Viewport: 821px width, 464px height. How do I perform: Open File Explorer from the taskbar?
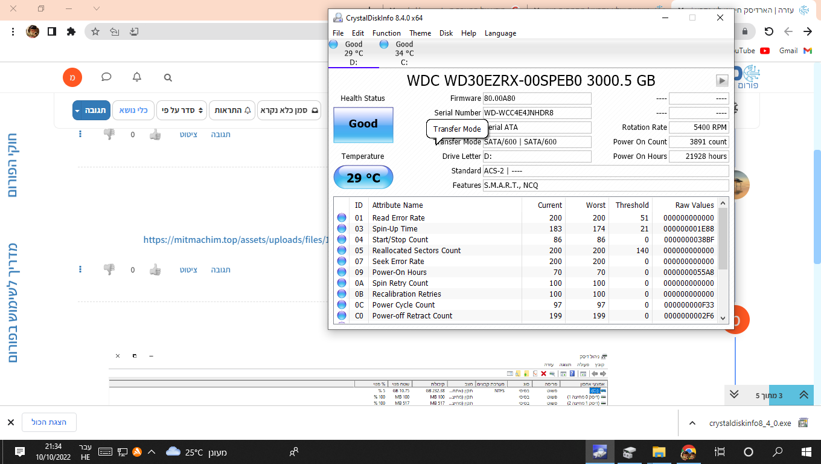(659, 452)
